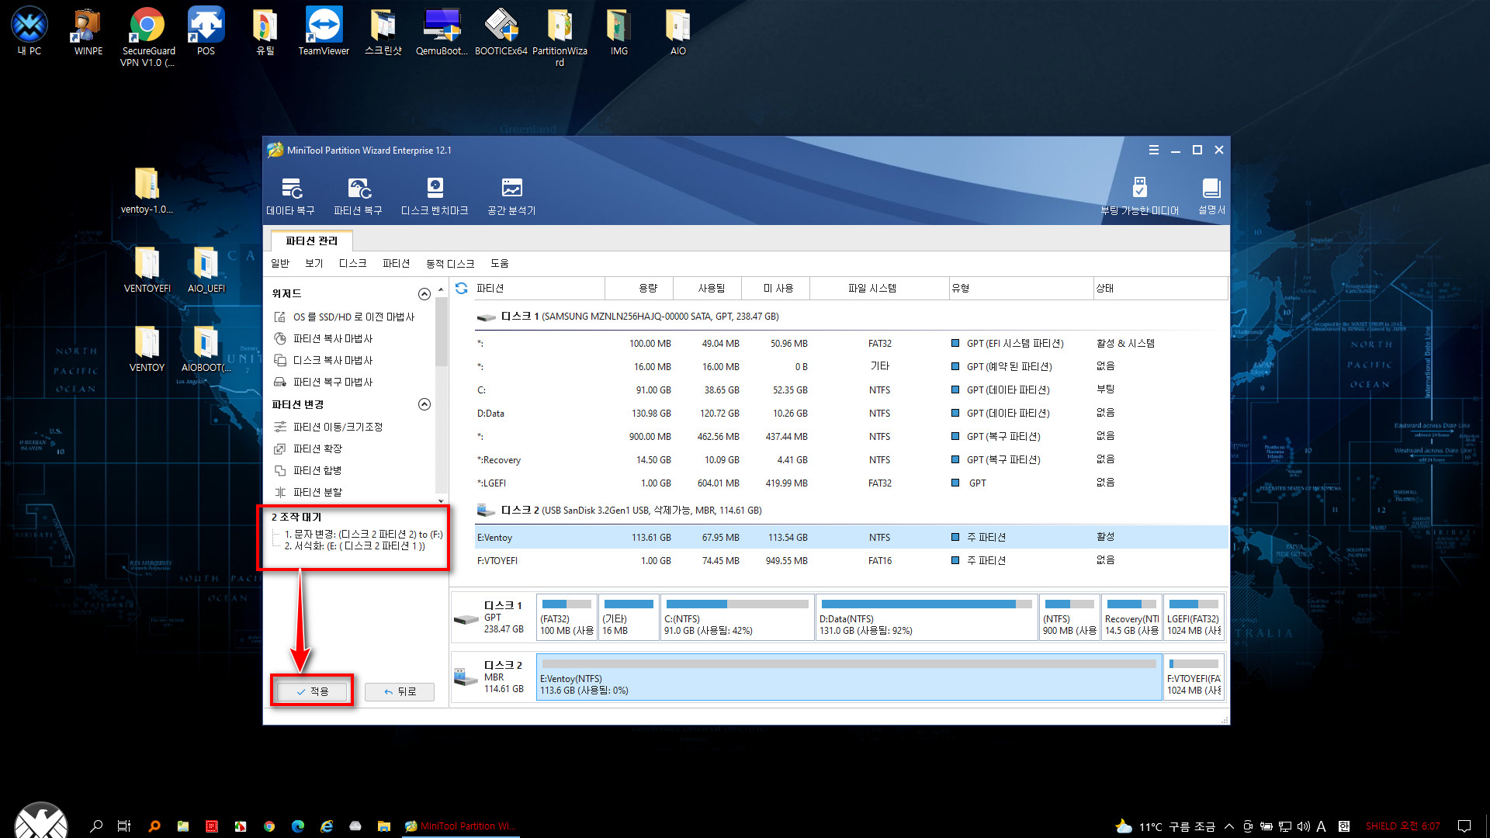1490x838 pixels.
Task: Choose 파티션 확장 option
Action: click(x=308, y=448)
